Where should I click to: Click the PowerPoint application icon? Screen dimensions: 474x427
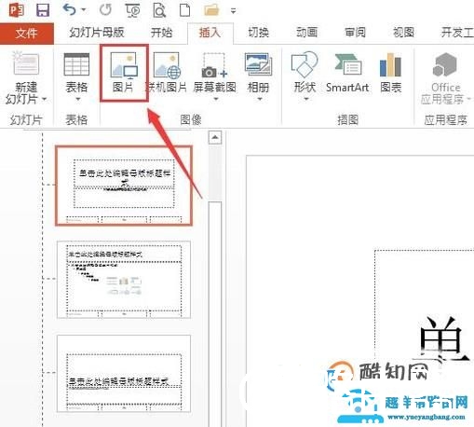click(16, 10)
